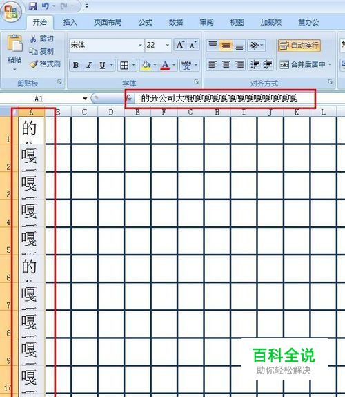
Task: Open the Name Box dropdown arrow
Action: pos(85,99)
